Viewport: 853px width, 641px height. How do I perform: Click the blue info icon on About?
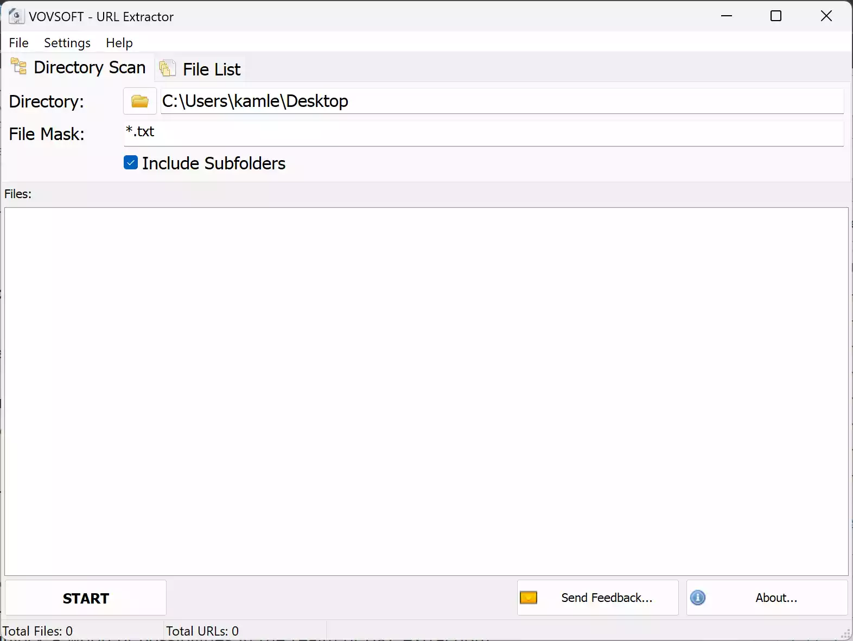click(x=698, y=598)
